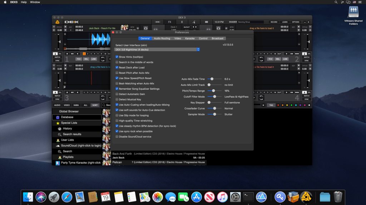
Task: Open the Karaoke preferences tab
Action: click(x=190, y=38)
